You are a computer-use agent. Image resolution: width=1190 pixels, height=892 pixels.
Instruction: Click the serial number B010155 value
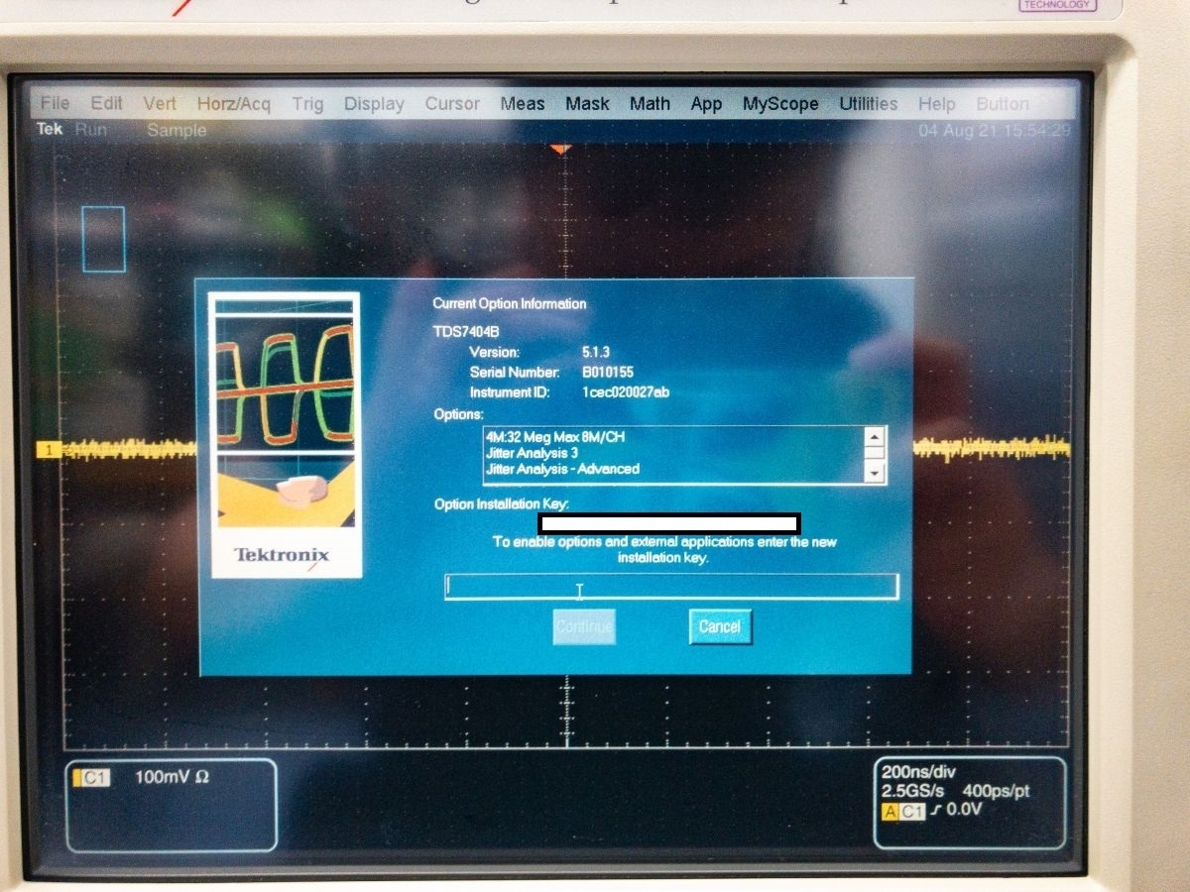pyautogui.click(x=609, y=372)
